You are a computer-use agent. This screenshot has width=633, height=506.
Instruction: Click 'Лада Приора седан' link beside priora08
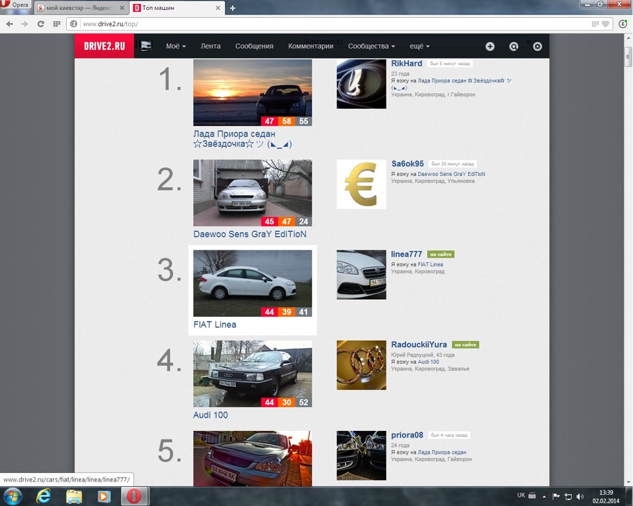442,452
